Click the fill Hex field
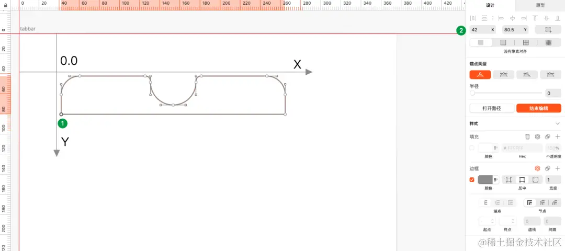 522,148
